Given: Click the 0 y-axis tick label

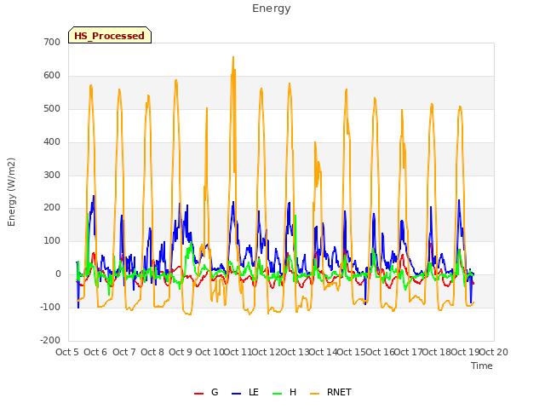Looking at the screenshot, I should click(58, 274).
